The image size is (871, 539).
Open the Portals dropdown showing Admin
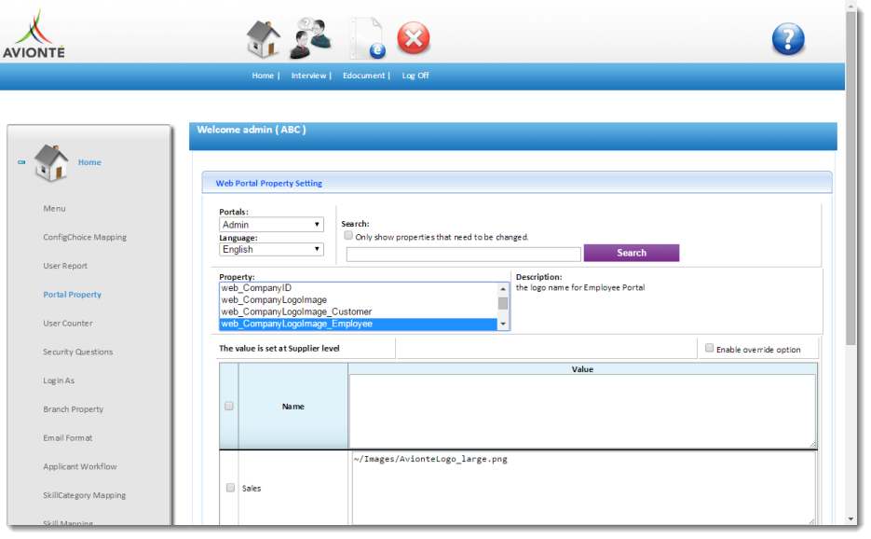click(271, 225)
